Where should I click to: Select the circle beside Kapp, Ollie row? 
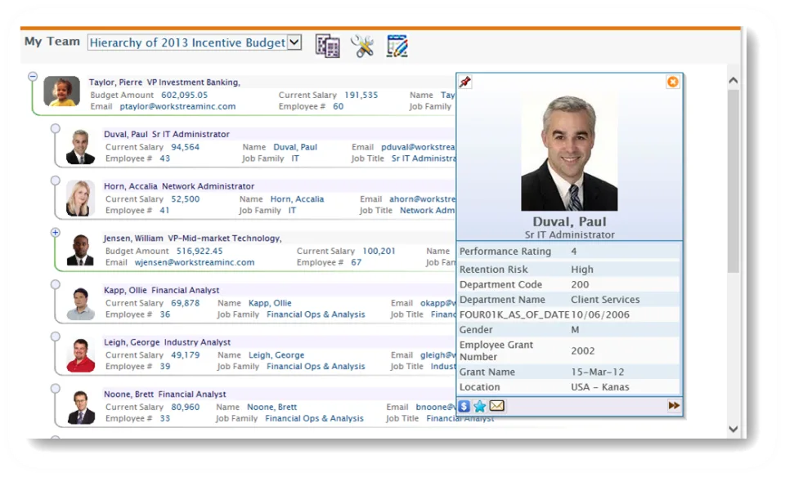coord(55,284)
